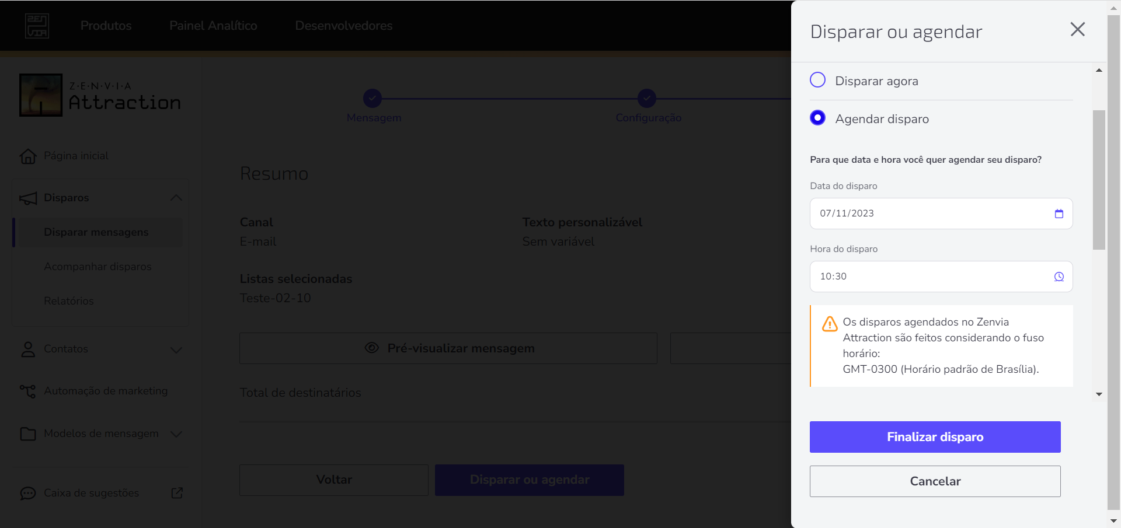Click the Modelos de mensagem folder icon
Screen dimensions: 1121x528
pyautogui.click(x=28, y=433)
